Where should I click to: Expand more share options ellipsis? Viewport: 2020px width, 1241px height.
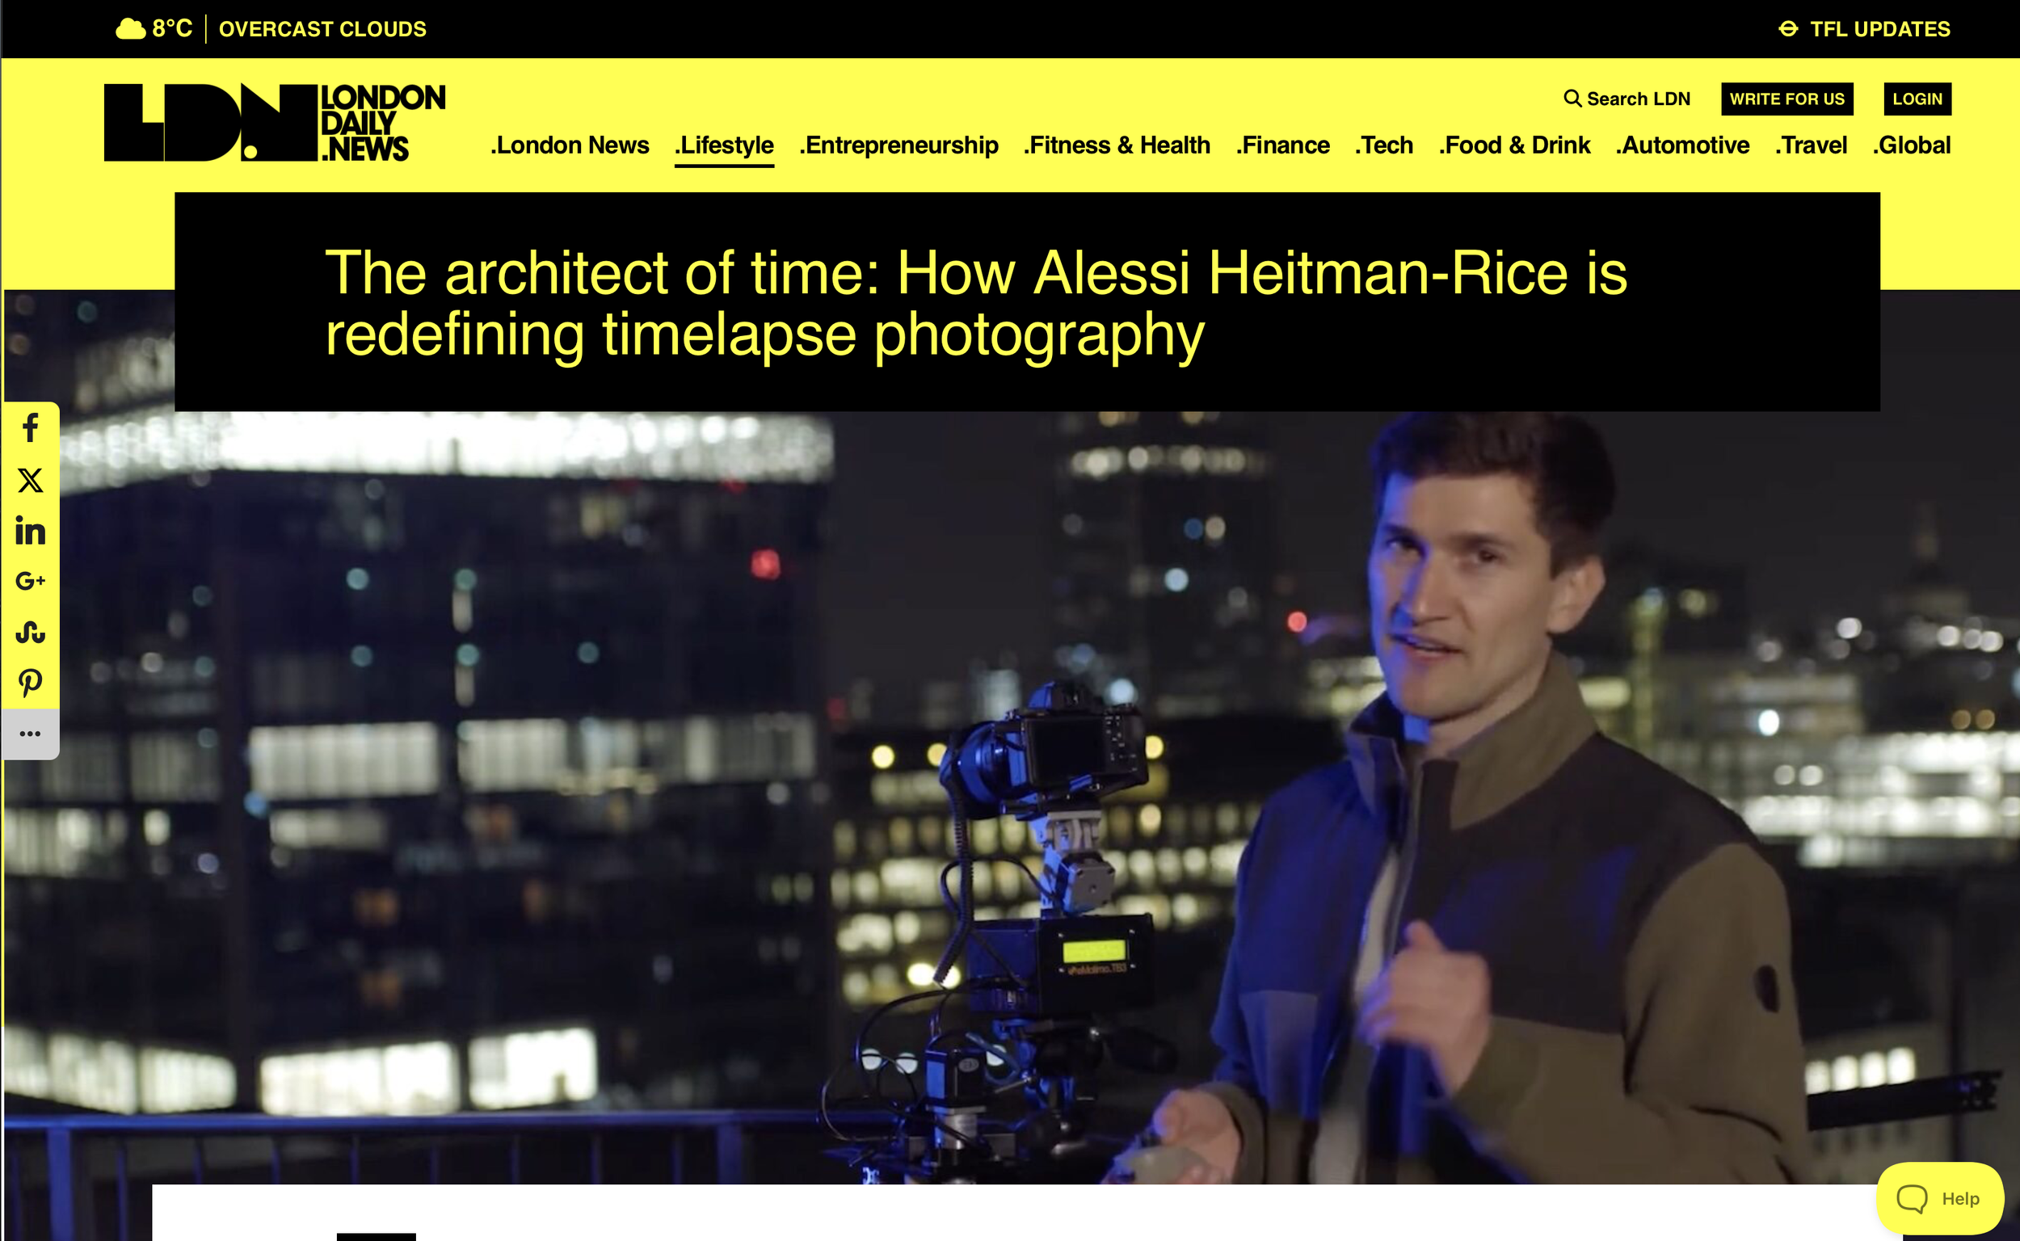pyautogui.click(x=31, y=734)
